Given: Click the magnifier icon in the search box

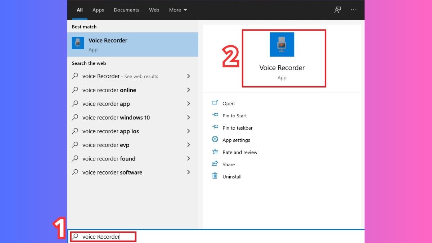Looking at the screenshot, I should pyautogui.click(x=75, y=237).
